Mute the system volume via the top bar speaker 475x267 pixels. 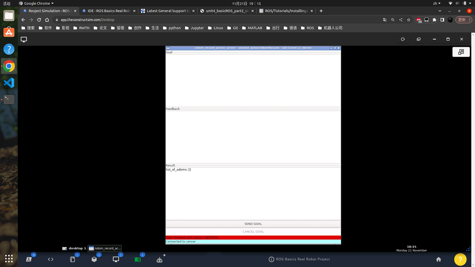(457, 3)
